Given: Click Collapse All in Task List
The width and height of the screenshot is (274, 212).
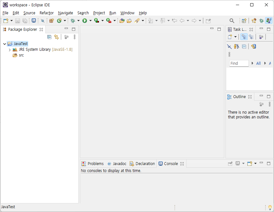Looking at the screenshot, I should pyautogui.click(x=244, y=47).
